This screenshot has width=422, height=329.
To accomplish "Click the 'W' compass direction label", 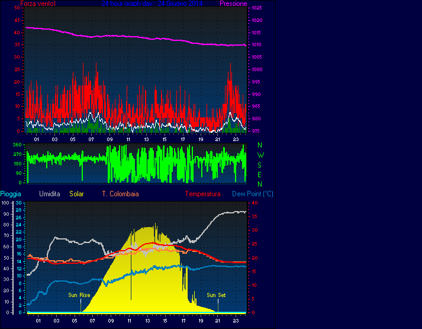I will click(260, 155).
